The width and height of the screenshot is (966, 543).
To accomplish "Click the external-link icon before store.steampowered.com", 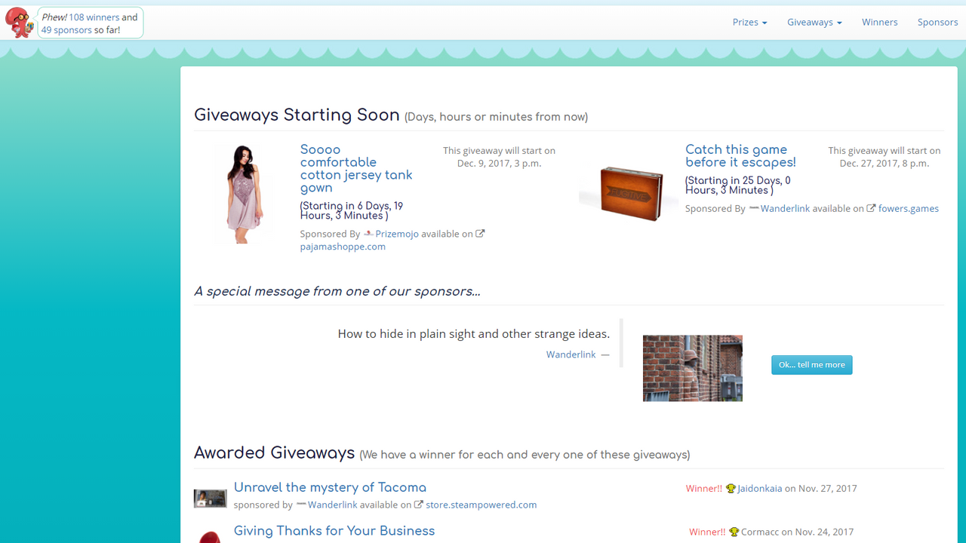I will click(x=420, y=505).
